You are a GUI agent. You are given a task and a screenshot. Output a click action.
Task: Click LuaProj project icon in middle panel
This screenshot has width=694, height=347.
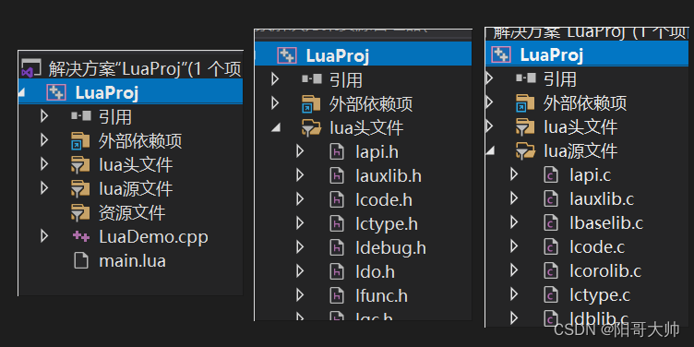(287, 55)
